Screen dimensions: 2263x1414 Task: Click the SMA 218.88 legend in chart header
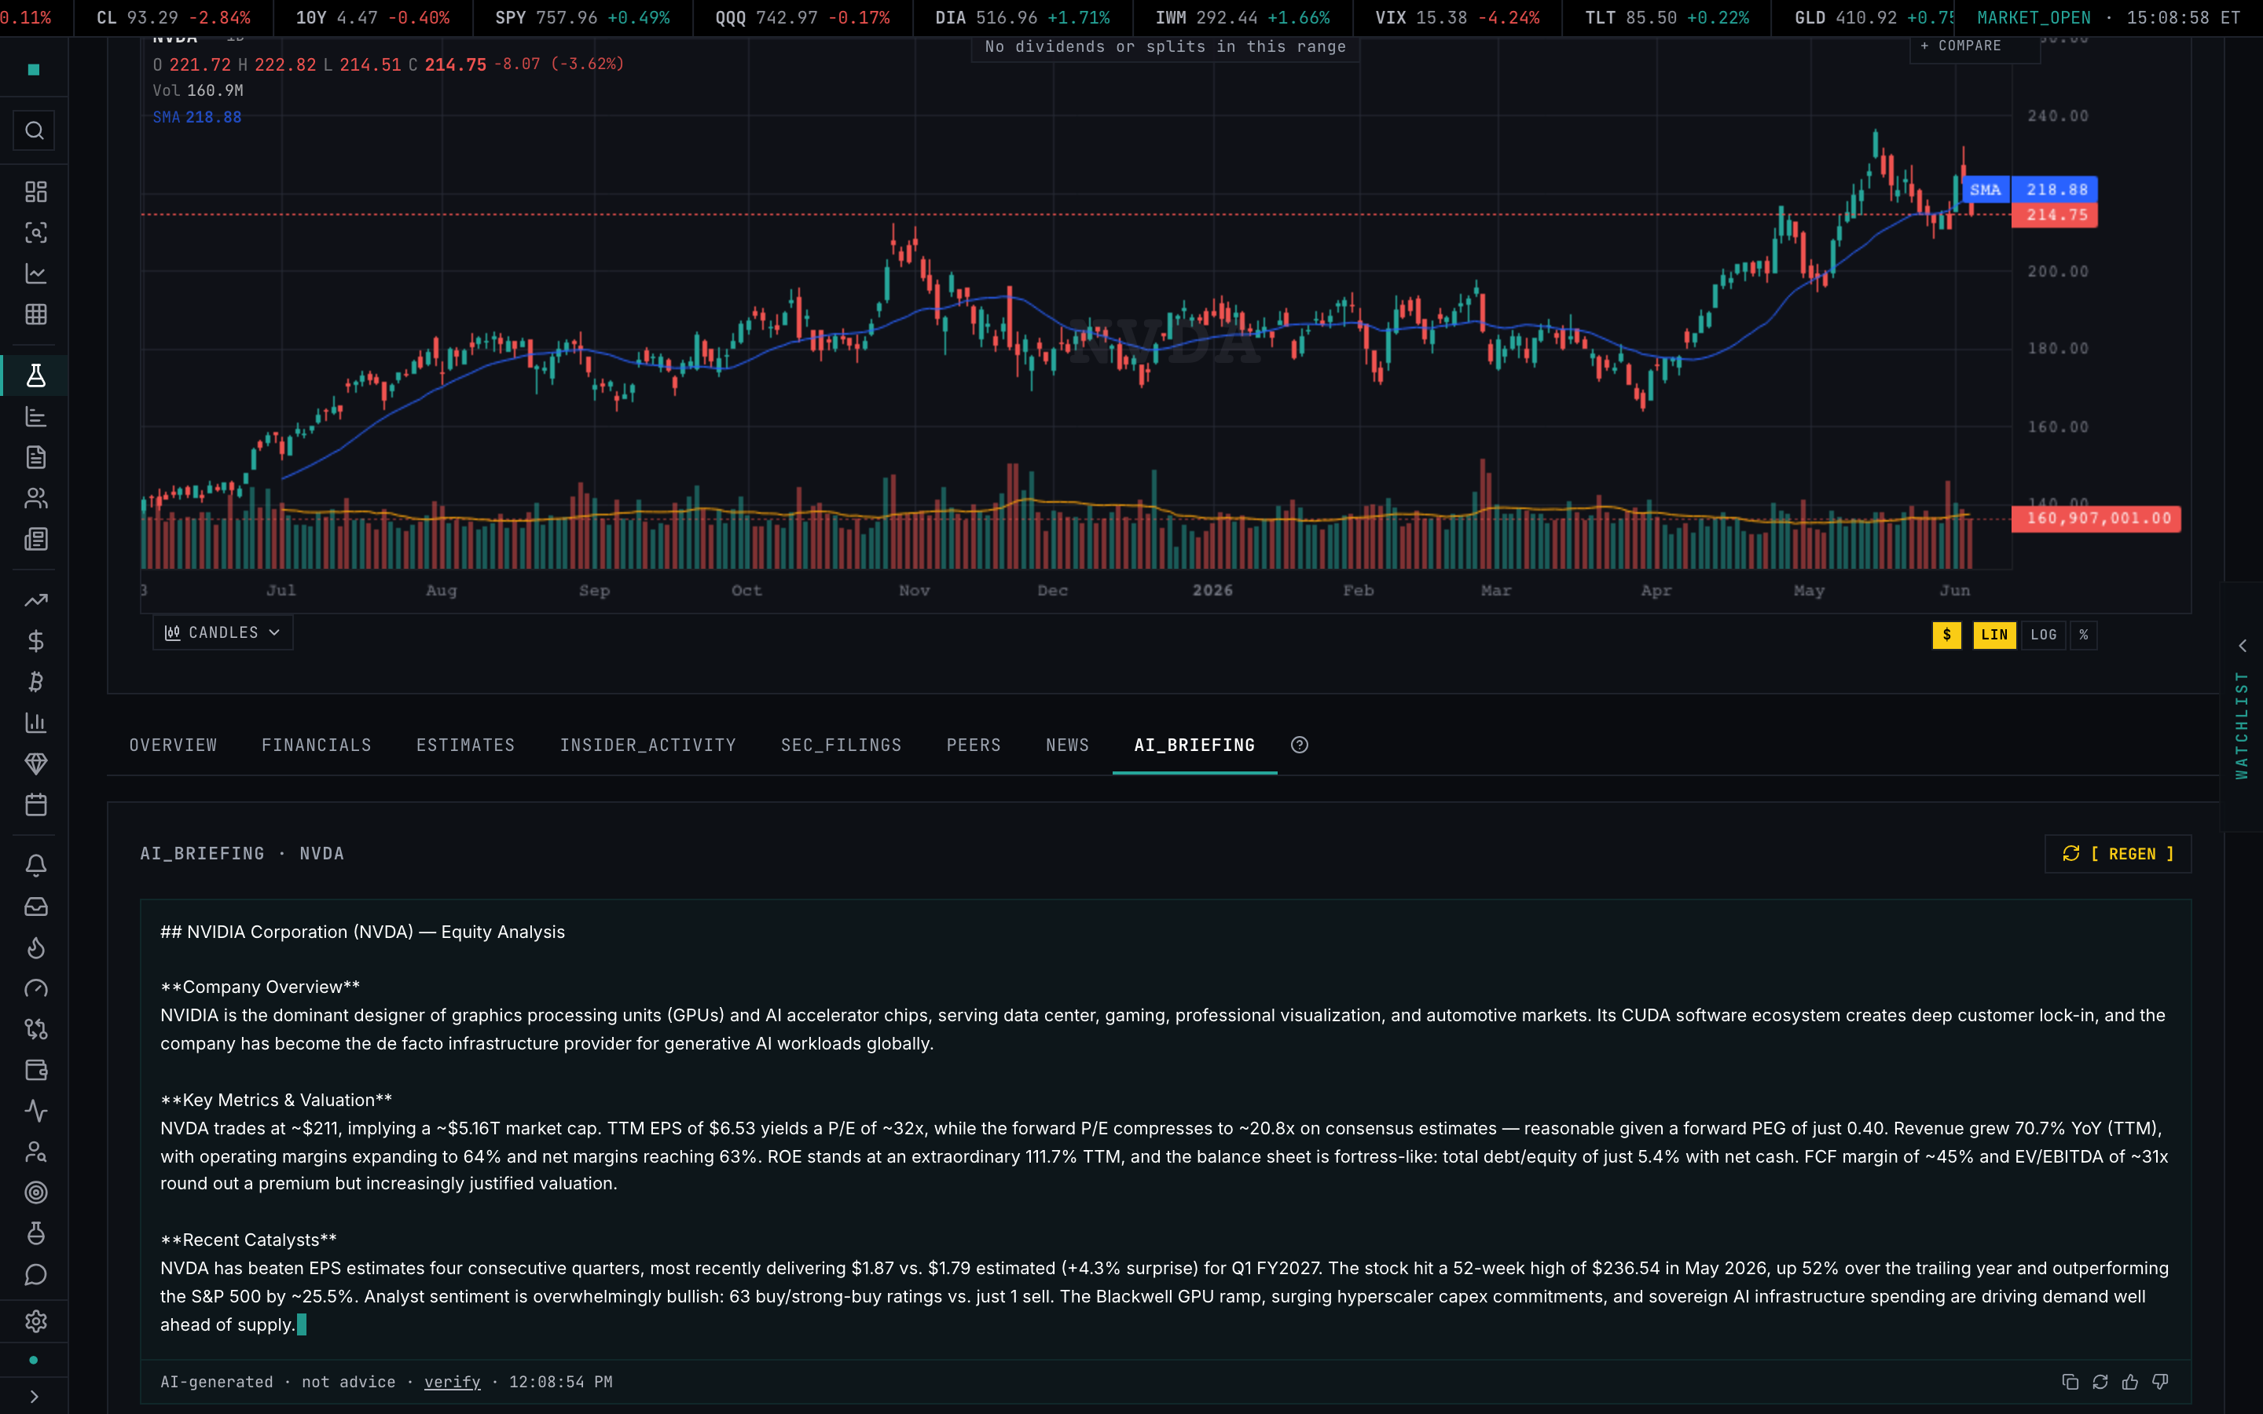pyautogui.click(x=197, y=118)
